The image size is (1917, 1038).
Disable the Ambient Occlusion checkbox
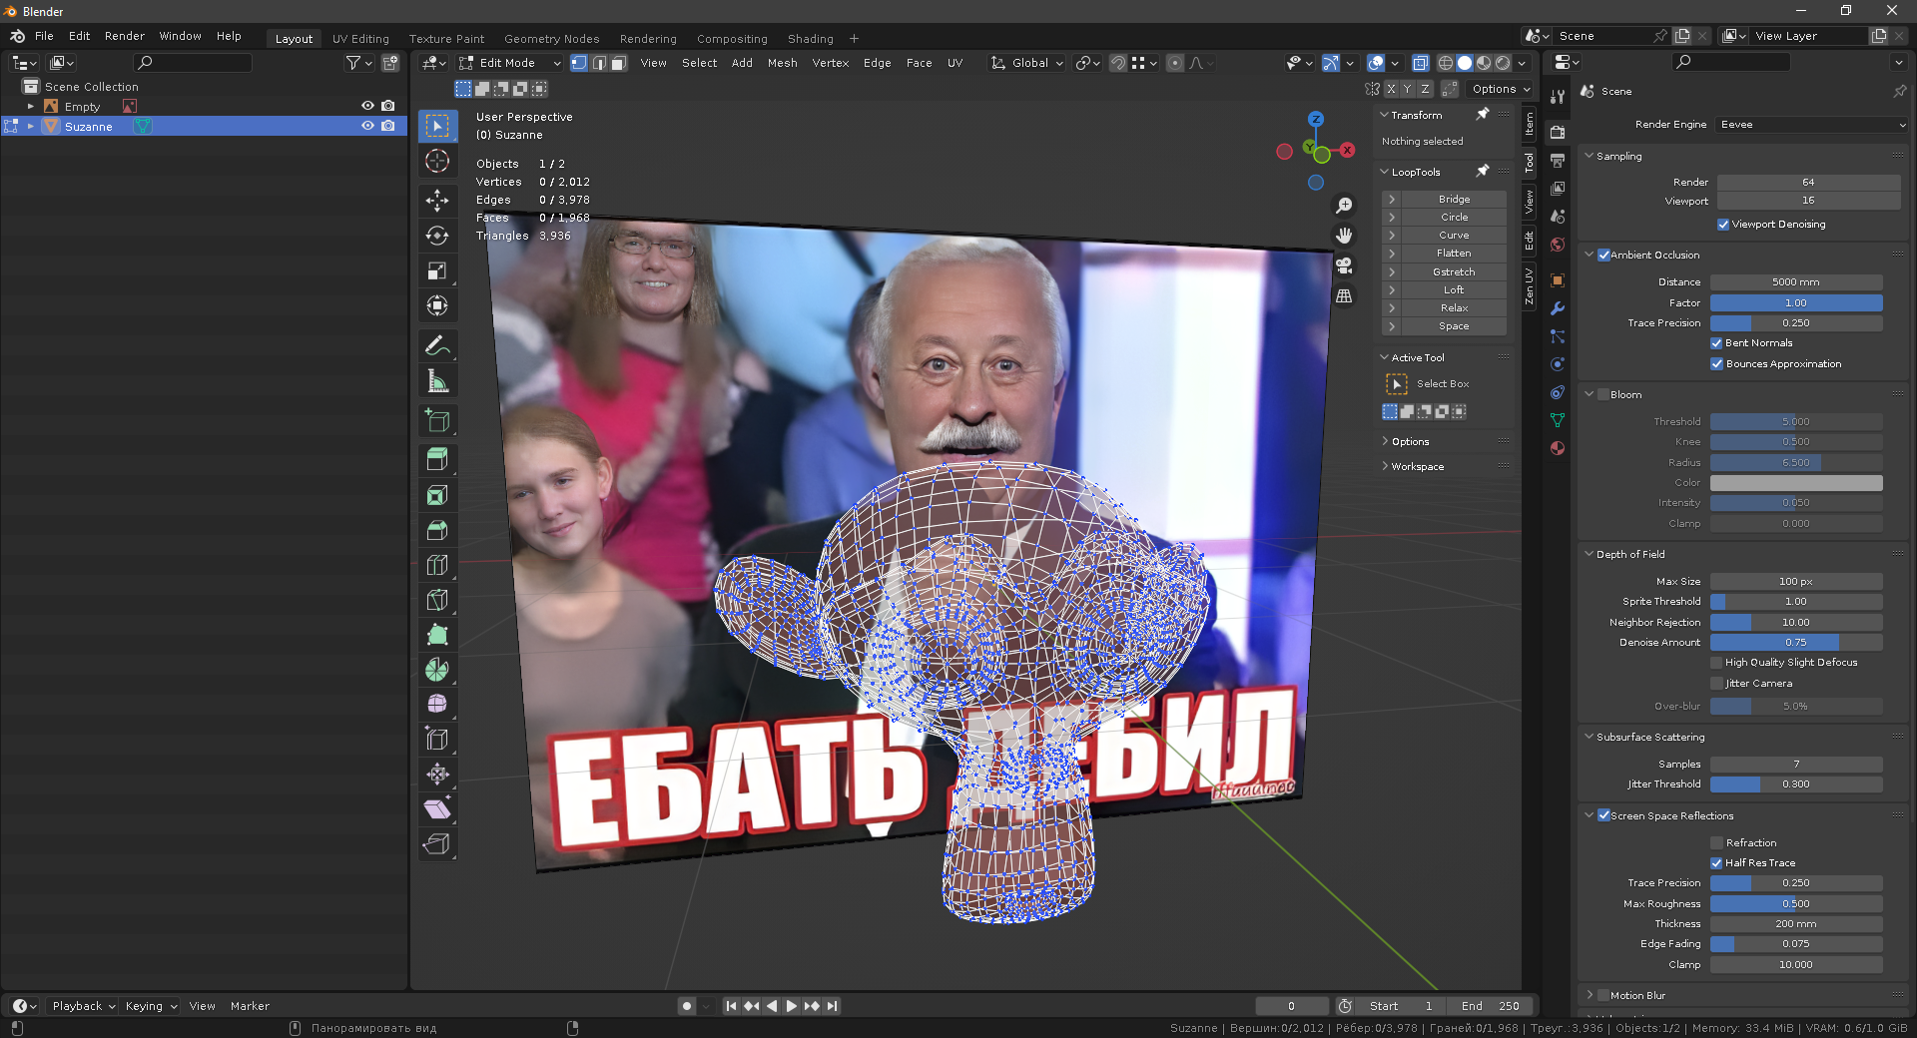click(1603, 256)
